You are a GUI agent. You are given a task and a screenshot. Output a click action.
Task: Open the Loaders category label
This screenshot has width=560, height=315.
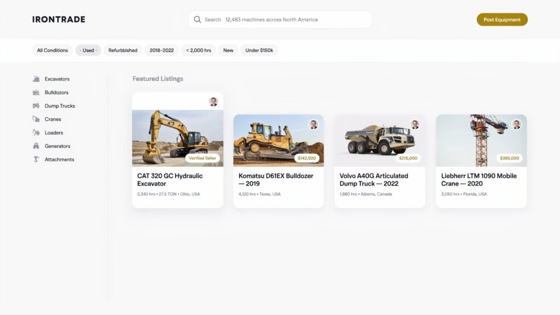[54, 132]
